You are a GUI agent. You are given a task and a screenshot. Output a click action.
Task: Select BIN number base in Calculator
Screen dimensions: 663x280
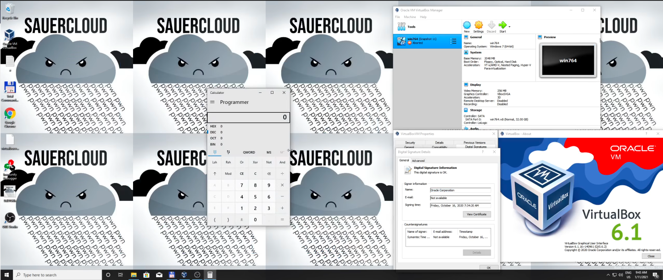click(249, 144)
